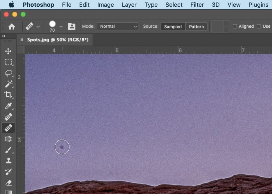Select the Healing Brush tool in toolbar

[8, 128]
